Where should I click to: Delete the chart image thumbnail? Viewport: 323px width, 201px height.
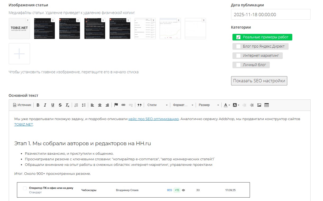click(x=178, y=20)
